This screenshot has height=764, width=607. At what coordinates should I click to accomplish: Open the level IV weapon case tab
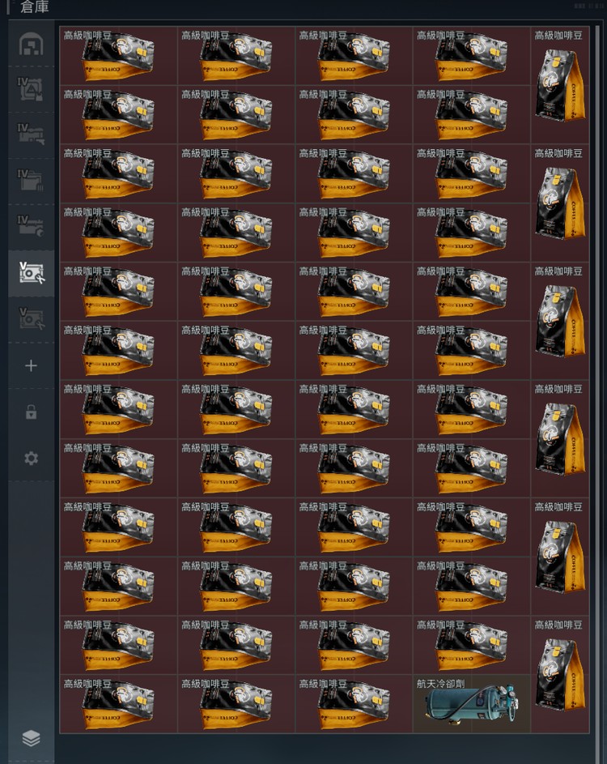(31, 134)
